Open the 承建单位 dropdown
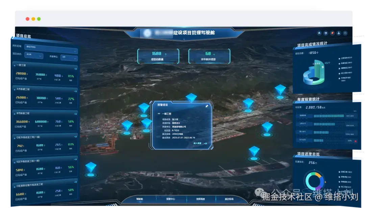The image size is (365, 208). [69, 57]
